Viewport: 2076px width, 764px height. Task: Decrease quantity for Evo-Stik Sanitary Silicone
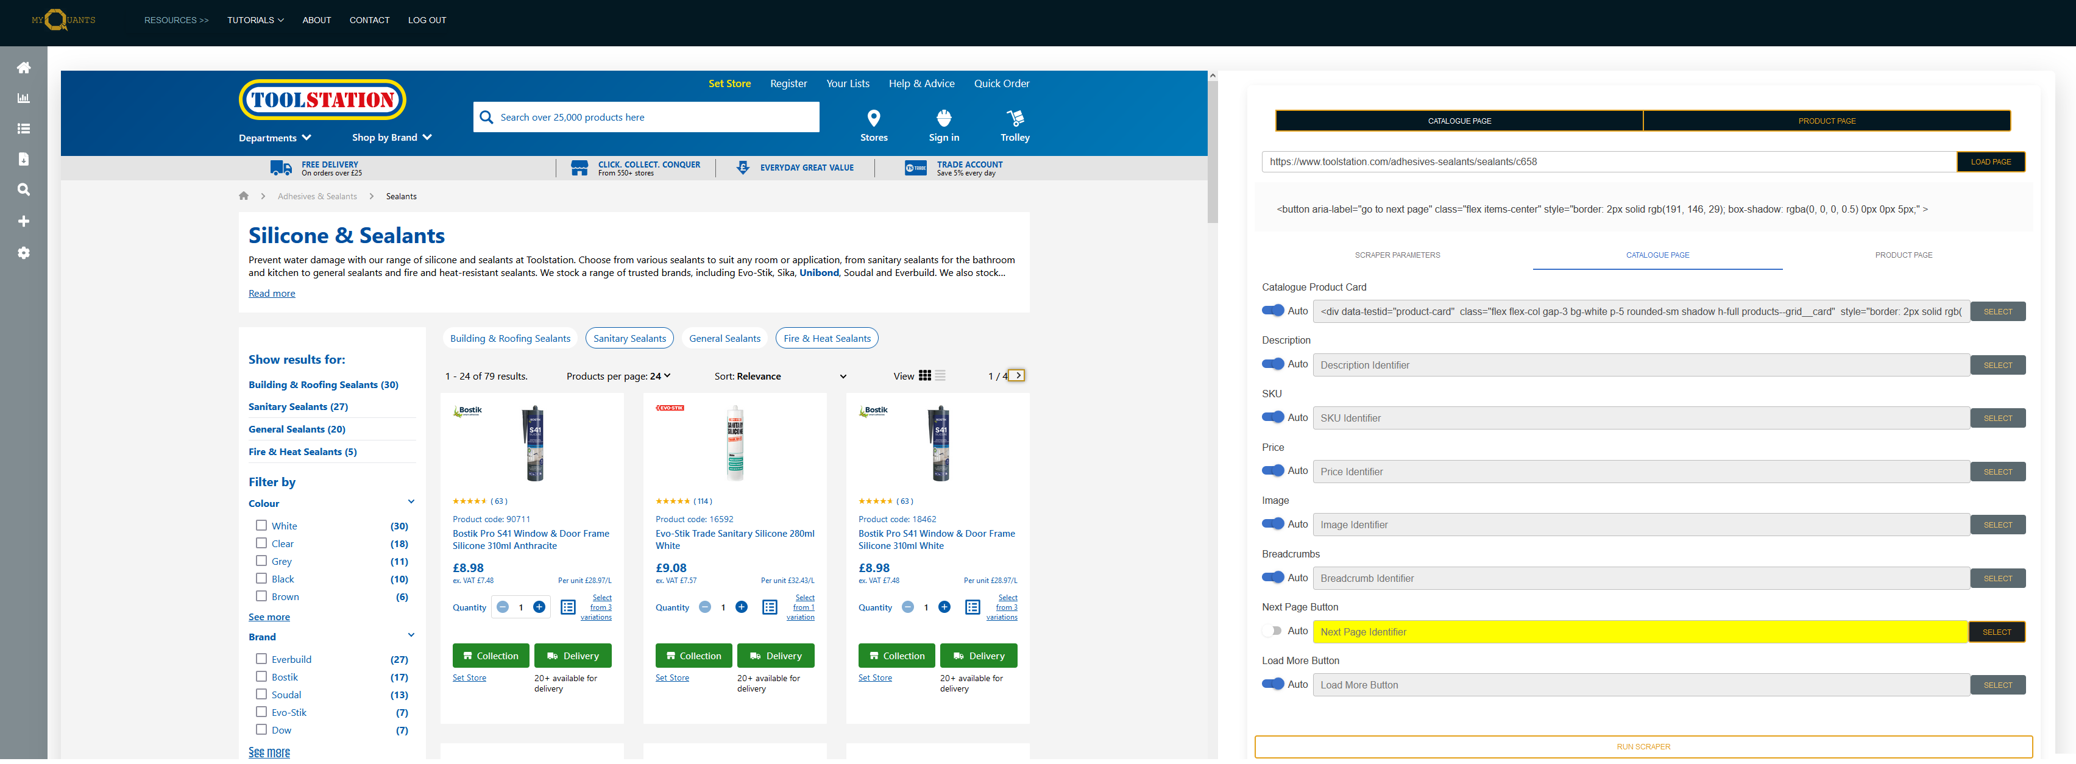(x=705, y=607)
